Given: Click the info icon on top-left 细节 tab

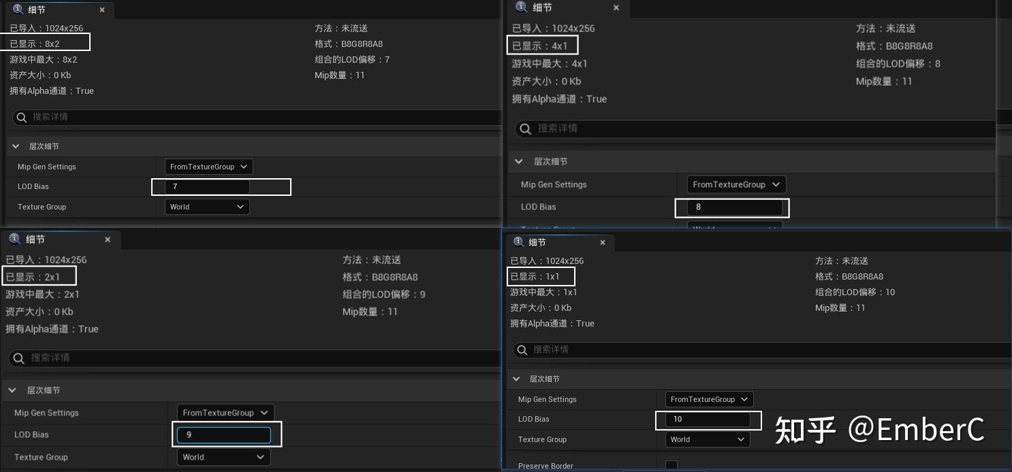Looking at the screenshot, I should pyautogui.click(x=19, y=10).
